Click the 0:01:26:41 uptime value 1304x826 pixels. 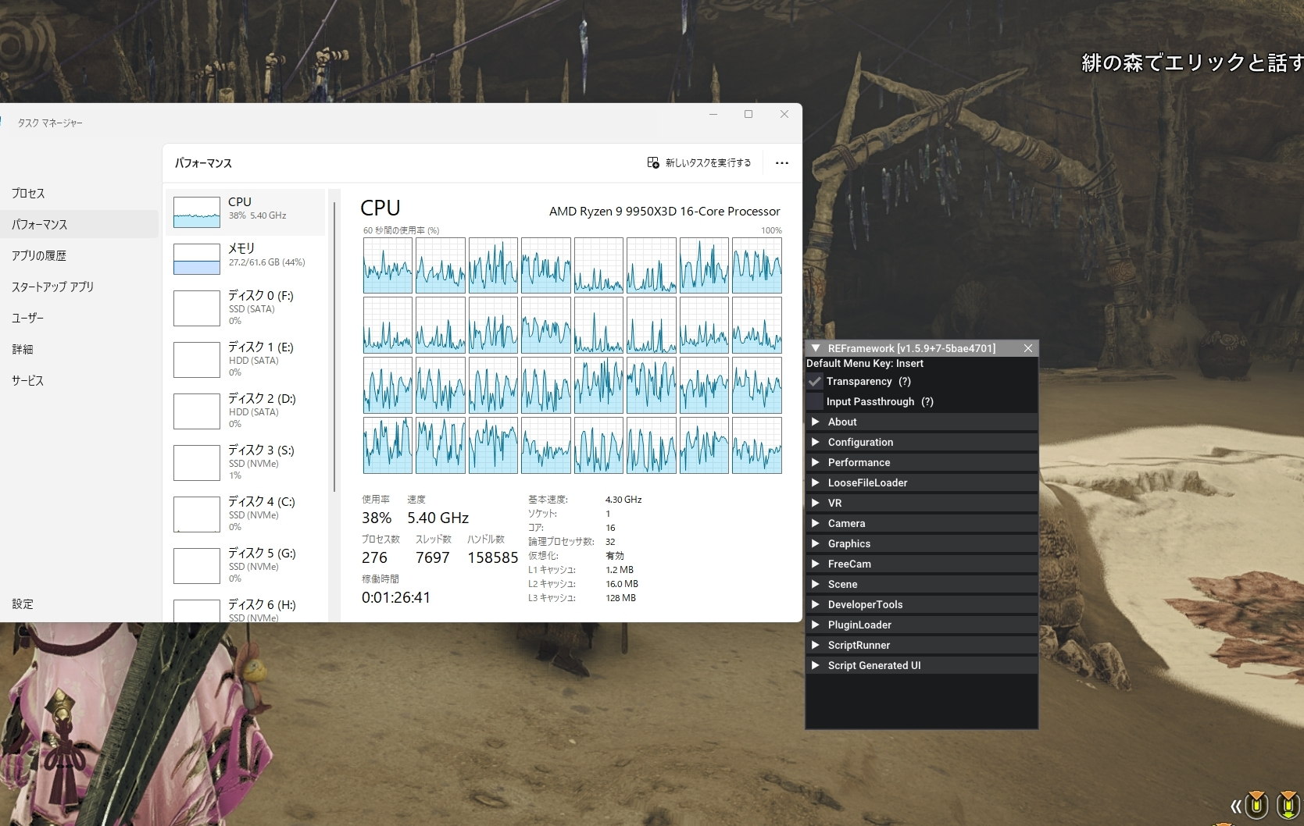(x=396, y=597)
